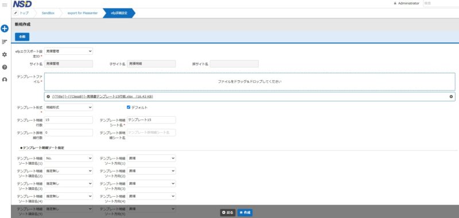Screen dimensions: 459x218
Task: Open the settings gear sidebar icon
Action: (5, 54)
